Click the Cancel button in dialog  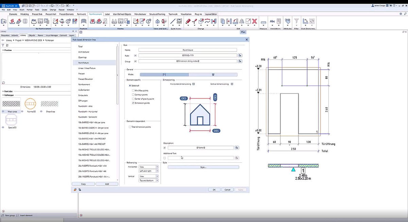(x=228, y=190)
